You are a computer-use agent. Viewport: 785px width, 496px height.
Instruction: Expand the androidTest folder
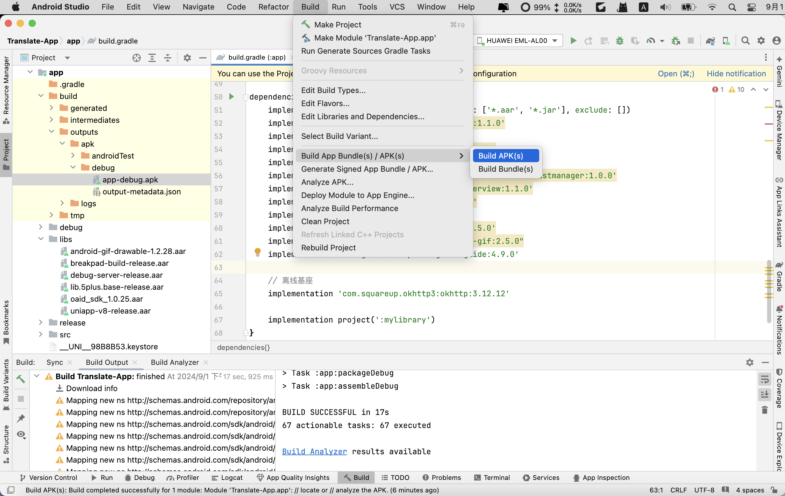(x=73, y=156)
